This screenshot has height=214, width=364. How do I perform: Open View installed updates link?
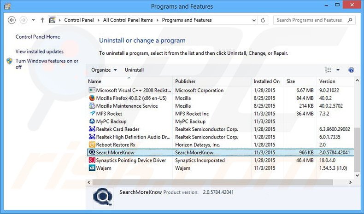(x=40, y=51)
